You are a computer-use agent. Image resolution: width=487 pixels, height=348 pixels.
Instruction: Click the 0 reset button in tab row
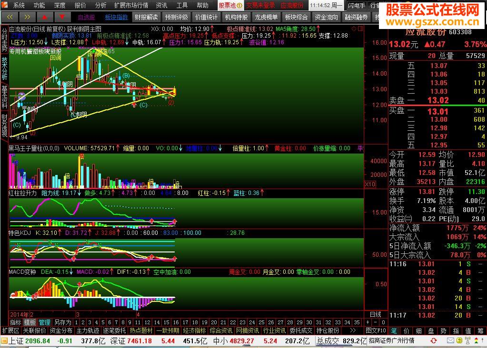[x=383, y=322]
